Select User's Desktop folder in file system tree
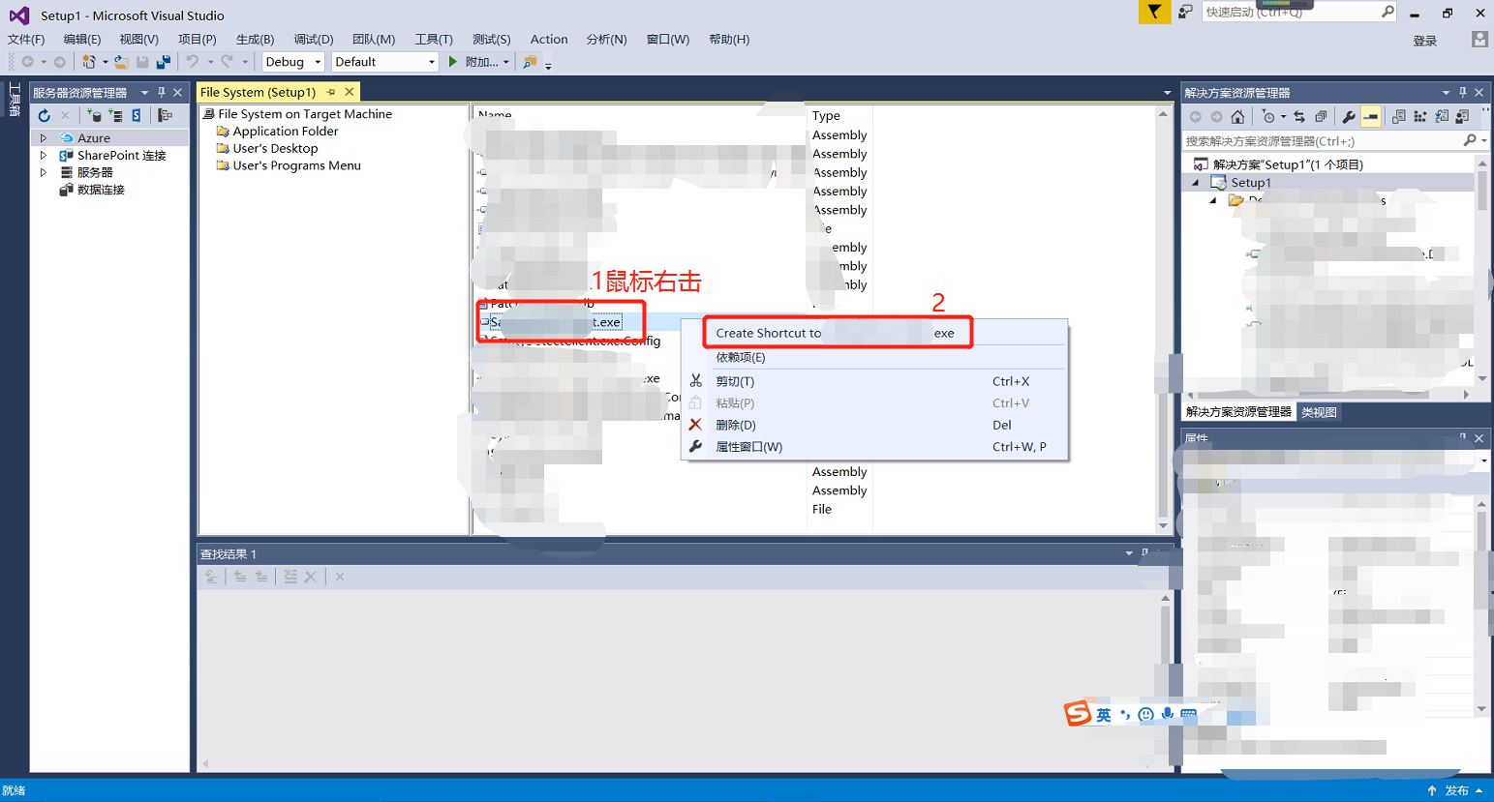 pos(275,149)
